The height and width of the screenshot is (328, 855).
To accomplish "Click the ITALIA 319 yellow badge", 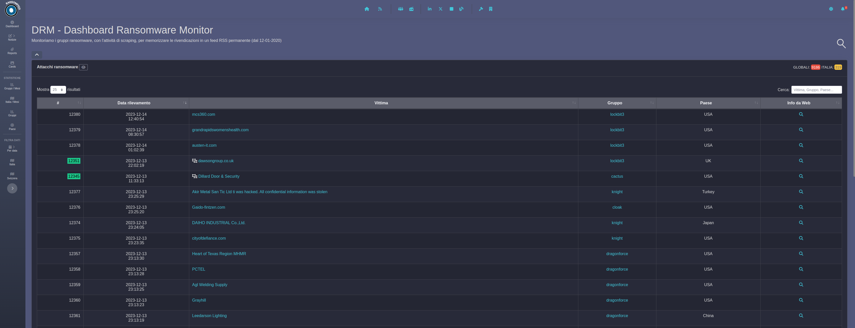I will click(838, 67).
